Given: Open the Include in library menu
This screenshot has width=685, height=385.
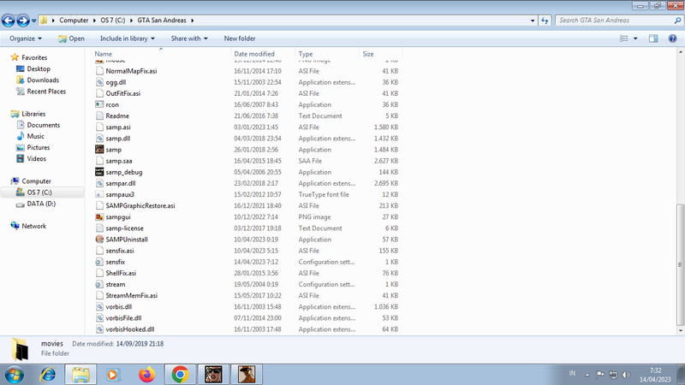Looking at the screenshot, I should coord(127,38).
